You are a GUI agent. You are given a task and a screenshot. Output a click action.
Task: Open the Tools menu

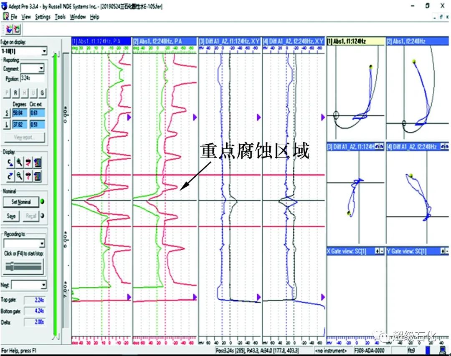(60, 17)
